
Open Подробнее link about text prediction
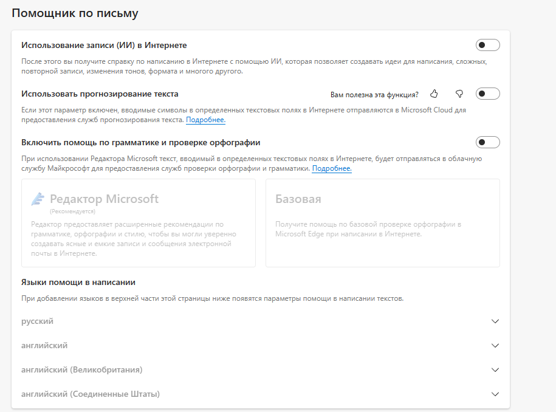click(205, 120)
